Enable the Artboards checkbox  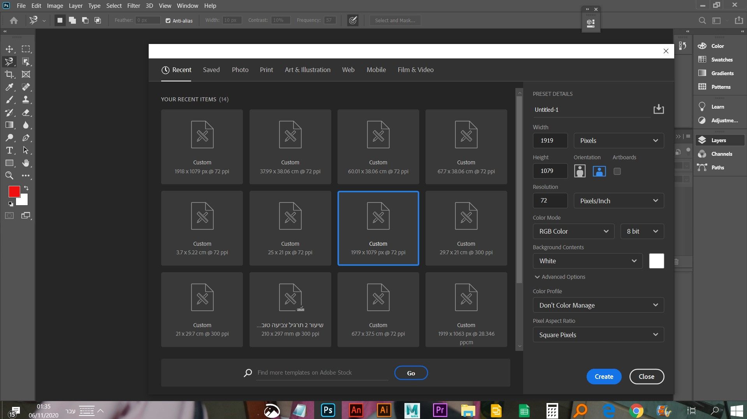(x=617, y=171)
